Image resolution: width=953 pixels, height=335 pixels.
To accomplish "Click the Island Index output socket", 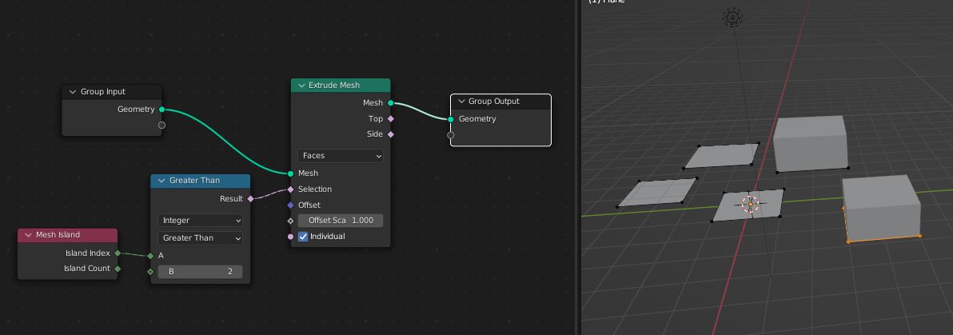I will coord(118,253).
